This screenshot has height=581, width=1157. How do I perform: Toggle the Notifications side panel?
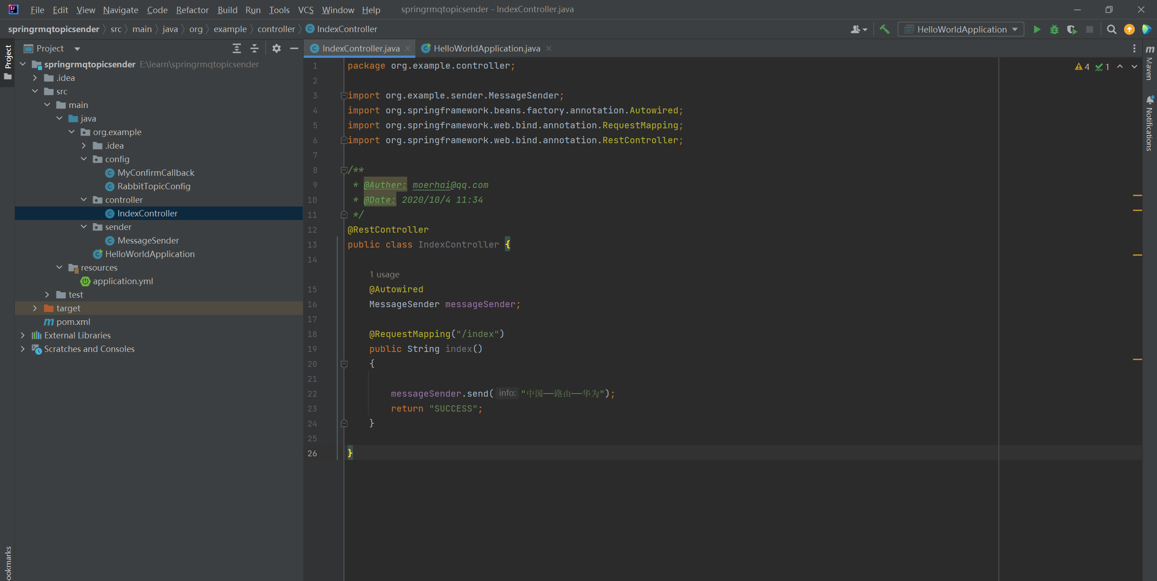tap(1149, 123)
